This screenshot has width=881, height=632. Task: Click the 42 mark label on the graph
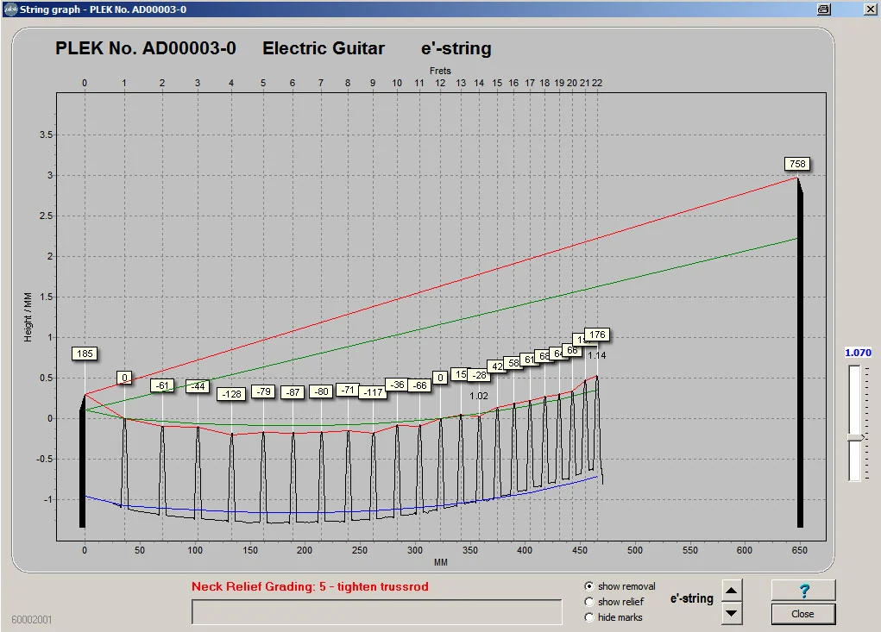pyautogui.click(x=497, y=366)
